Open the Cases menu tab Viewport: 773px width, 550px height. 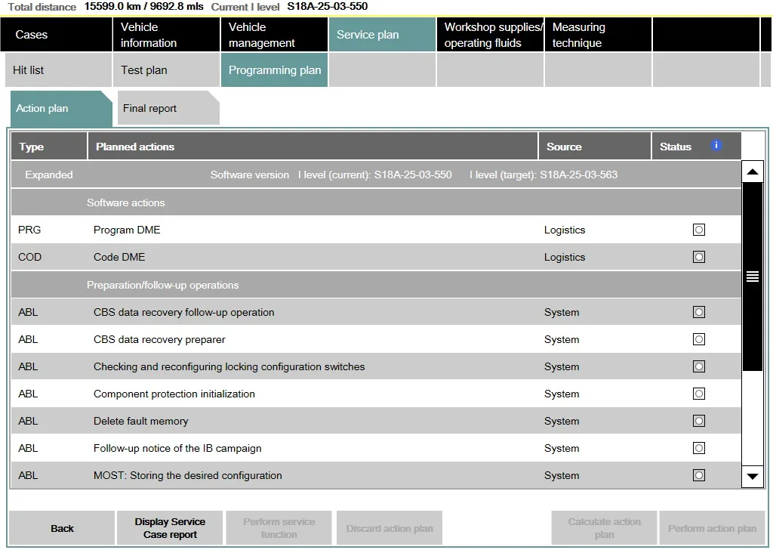pyautogui.click(x=57, y=35)
